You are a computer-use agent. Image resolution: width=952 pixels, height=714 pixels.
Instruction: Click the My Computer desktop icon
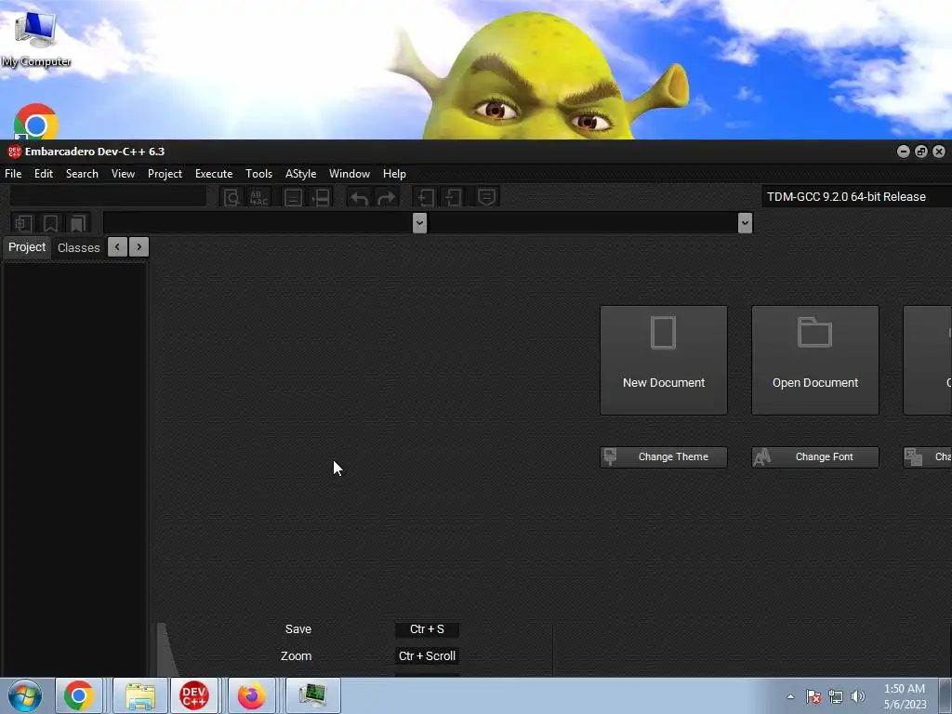point(36,38)
